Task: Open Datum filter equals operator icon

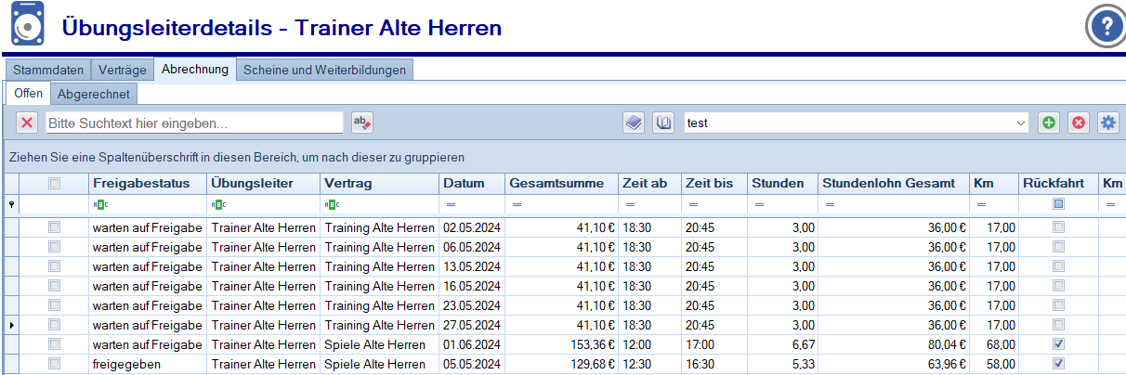Action: tap(451, 204)
